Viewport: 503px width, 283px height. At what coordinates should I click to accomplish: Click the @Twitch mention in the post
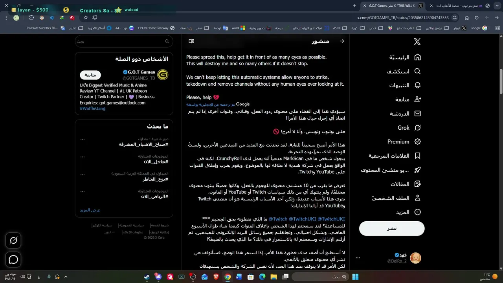278,219
